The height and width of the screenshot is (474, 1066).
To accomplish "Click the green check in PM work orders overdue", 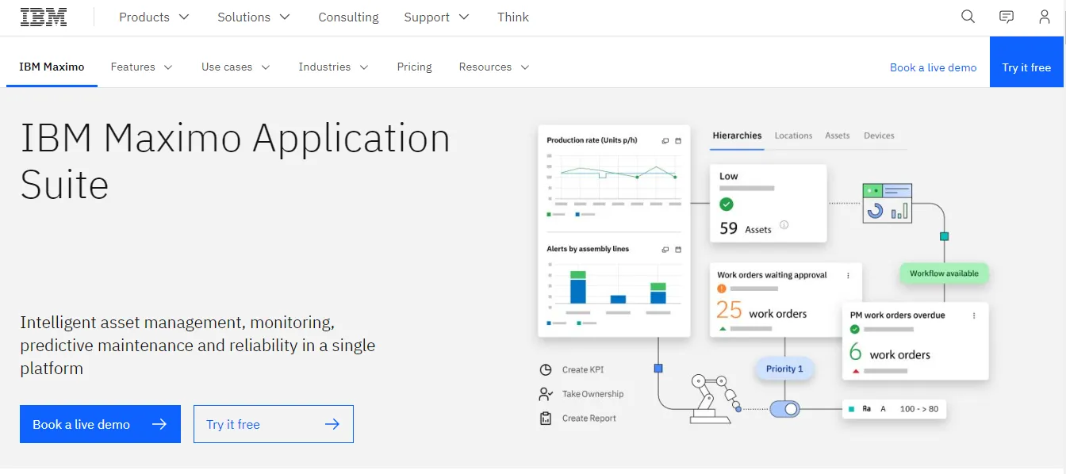I will [x=855, y=329].
